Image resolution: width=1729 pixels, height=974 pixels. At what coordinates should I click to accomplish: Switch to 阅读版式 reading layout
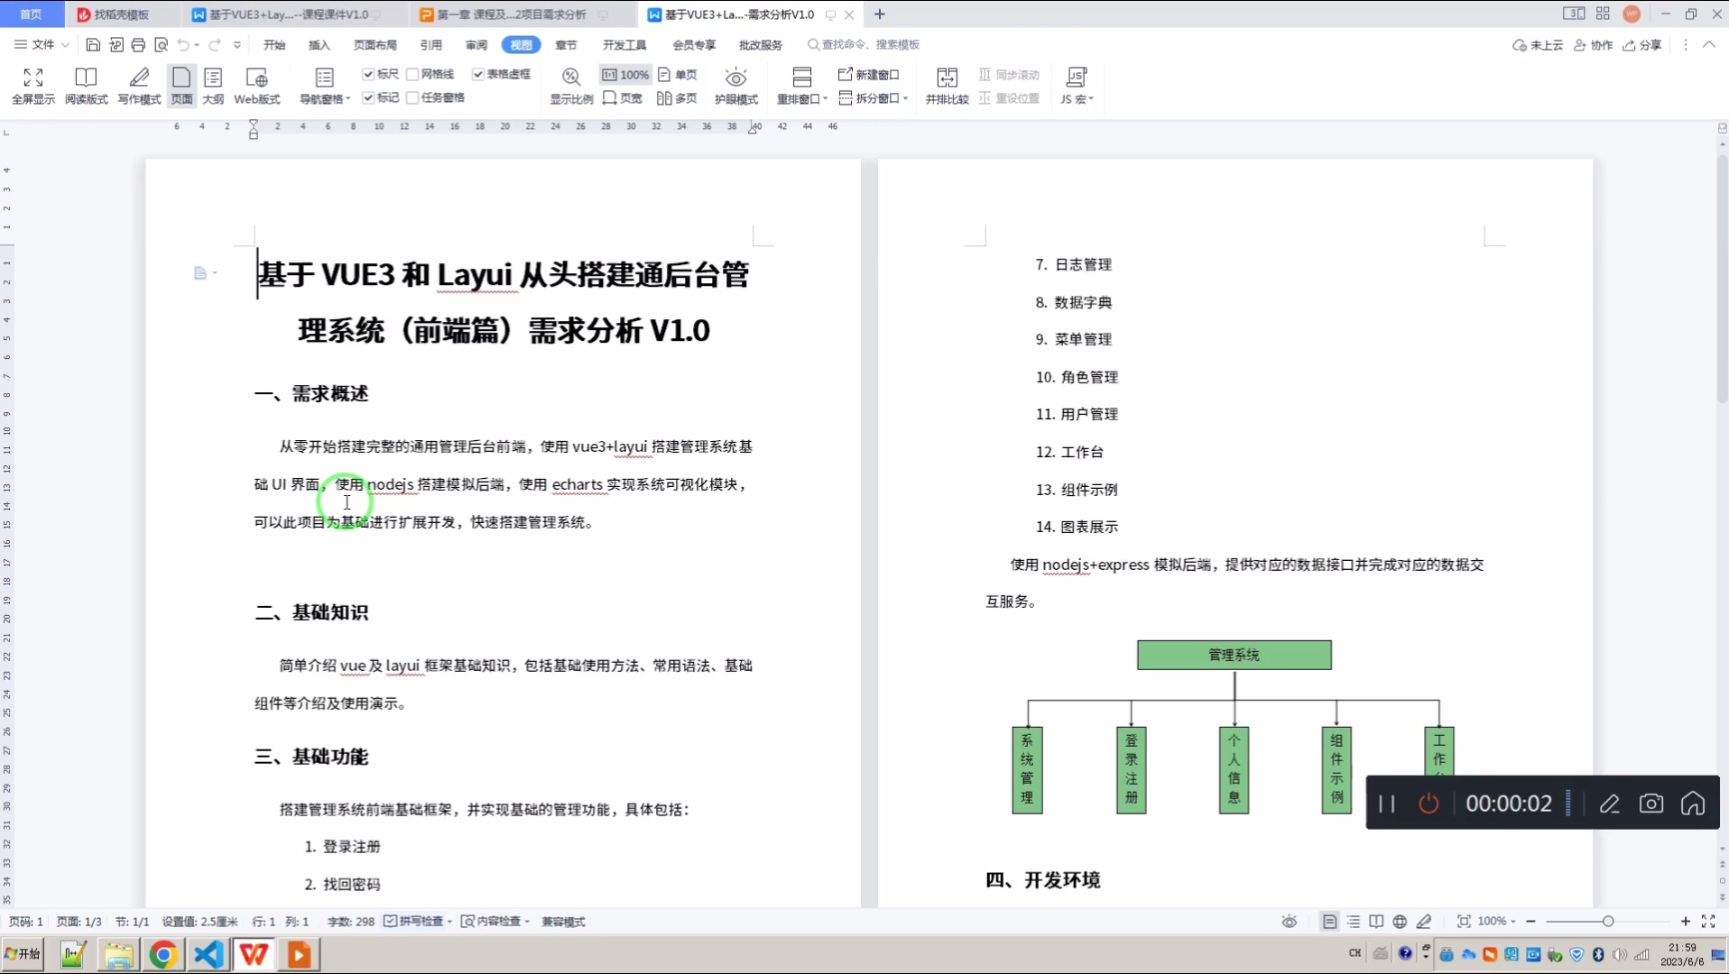[x=86, y=86]
